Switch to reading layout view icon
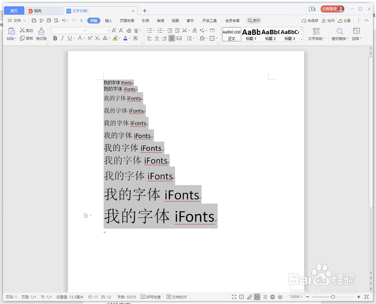This screenshot has height=304, width=376. 241,297
